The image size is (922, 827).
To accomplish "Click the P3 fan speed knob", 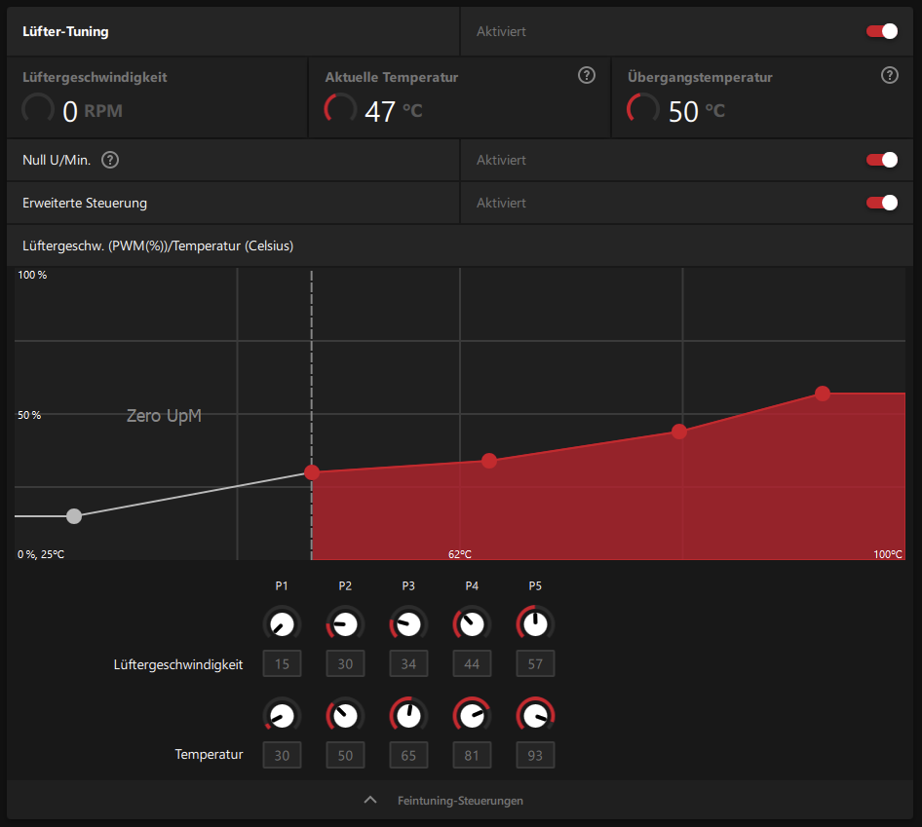I will tap(408, 624).
